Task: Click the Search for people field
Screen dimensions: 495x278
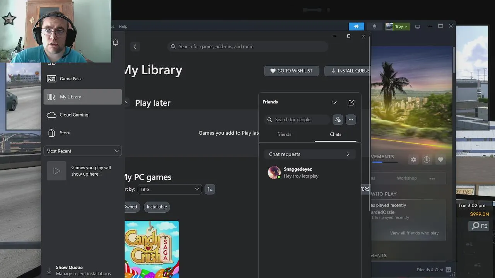Action: pyautogui.click(x=297, y=120)
